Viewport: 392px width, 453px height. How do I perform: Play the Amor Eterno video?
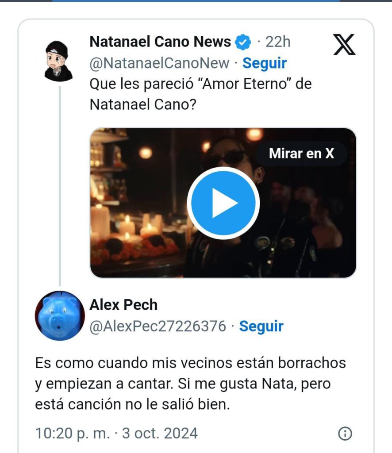coord(223,203)
